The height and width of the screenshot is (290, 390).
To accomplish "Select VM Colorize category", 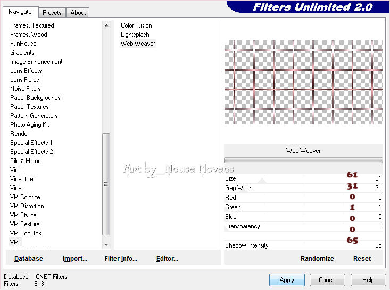I will point(25,197).
